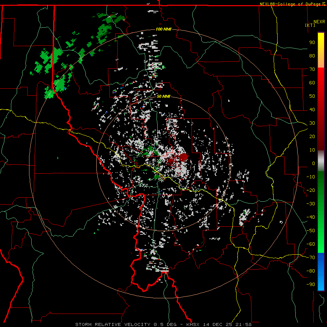327x327 pixels.
Task: Click the -60 value on velocity scale
Action: point(311,244)
